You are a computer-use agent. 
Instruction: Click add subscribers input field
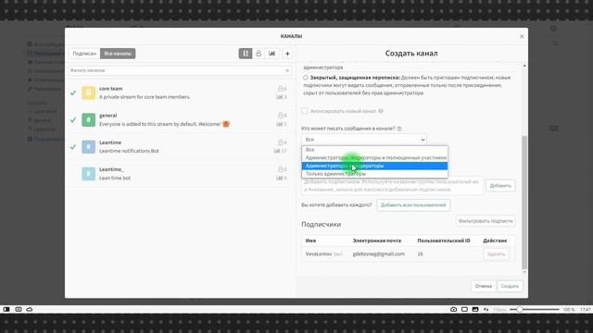click(x=392, y=186)
